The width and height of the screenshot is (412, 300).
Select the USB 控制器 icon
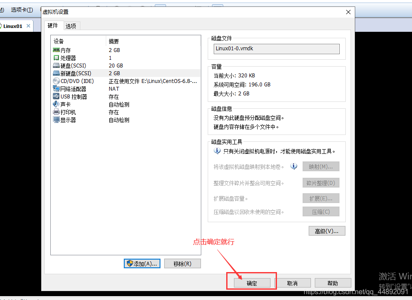click(56, 96)
